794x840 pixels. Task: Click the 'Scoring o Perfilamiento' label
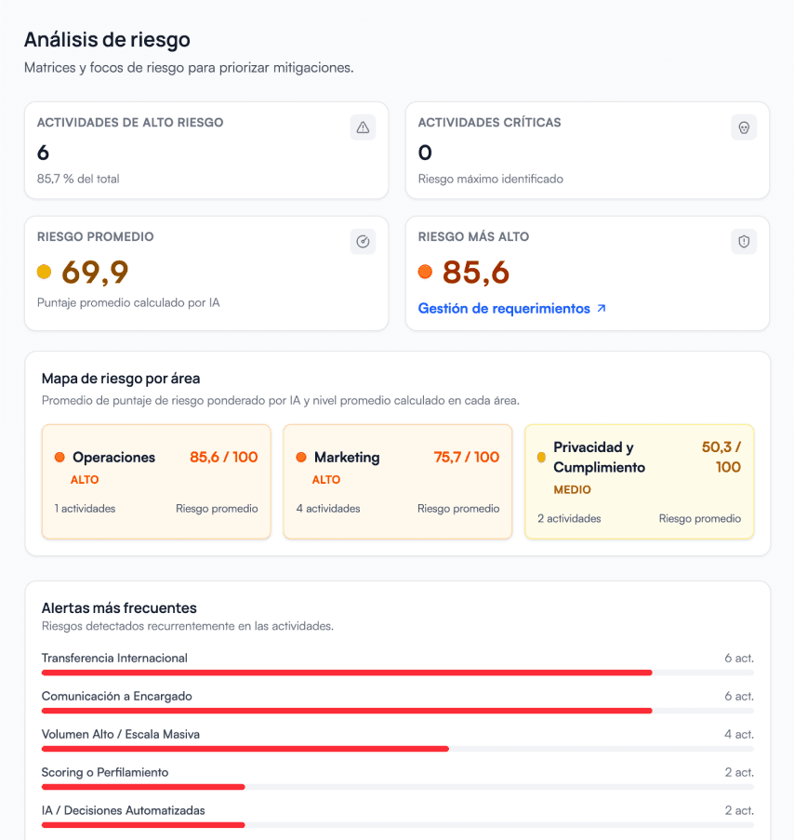click(x=105, y=772)
